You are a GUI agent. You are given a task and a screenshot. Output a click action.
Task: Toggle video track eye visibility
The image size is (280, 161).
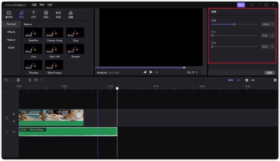(14, 114)
